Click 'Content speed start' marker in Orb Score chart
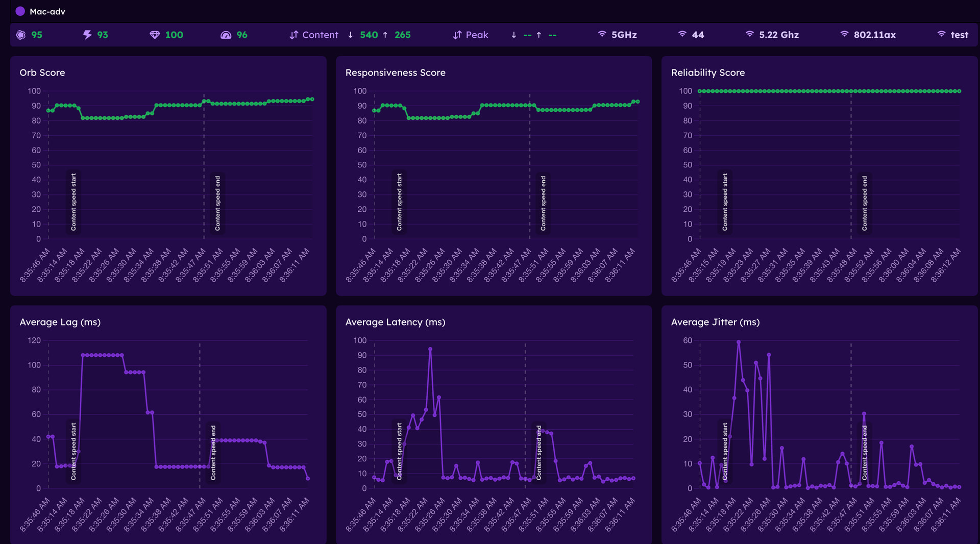Screen dimensions: 980x544 coord(73,202)
